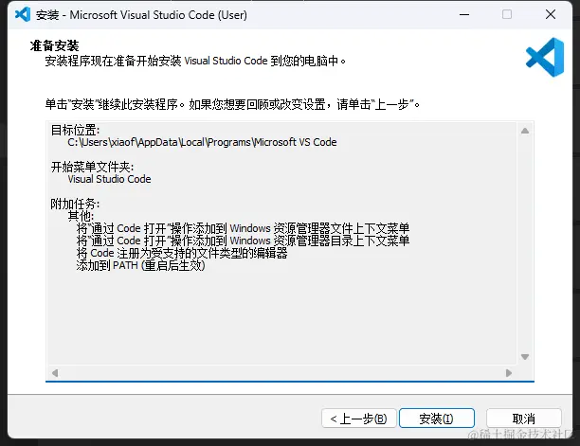Click the summary box scroll down arrow
Viewport: 580px width, 446px height.
525,357
